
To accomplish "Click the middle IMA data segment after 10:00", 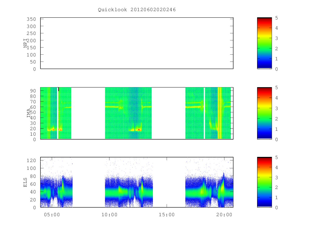I will 128,113.
